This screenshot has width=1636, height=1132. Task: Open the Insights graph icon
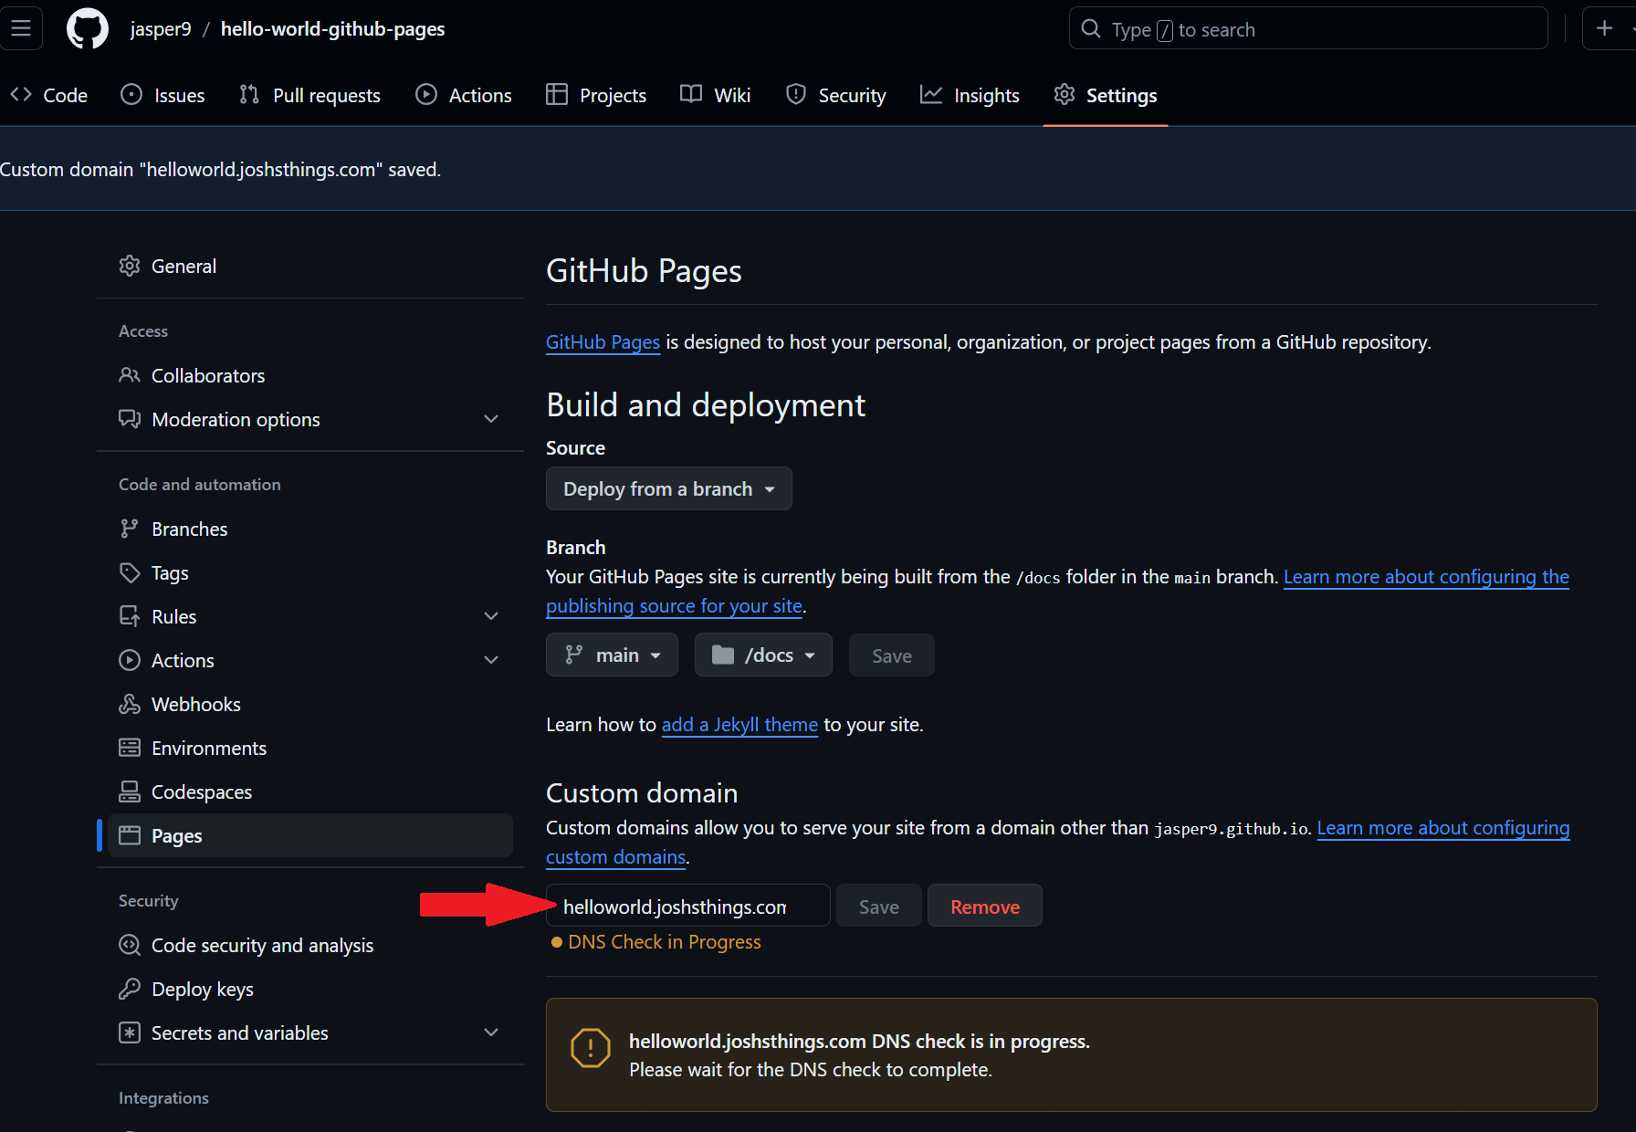coord(930,94)
